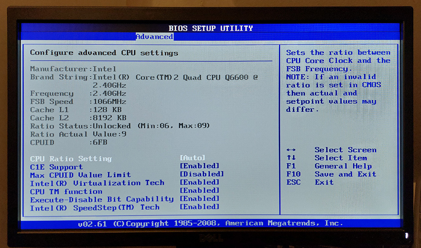
Task: Select Intel(R) SpeedStep(TM) Tech option
Action: pos(95,208)
